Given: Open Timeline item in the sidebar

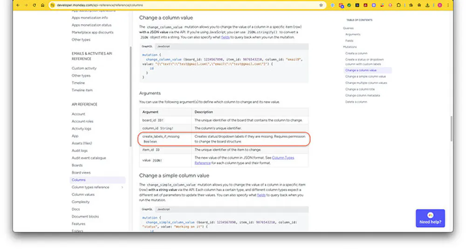Looking at the screenshot, I should click(x=82, y=90).
